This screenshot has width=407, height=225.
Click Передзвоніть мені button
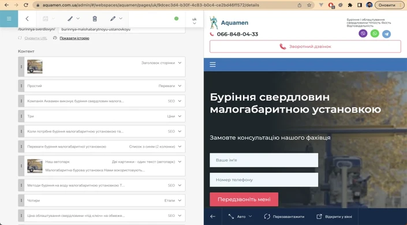(244, 199)
